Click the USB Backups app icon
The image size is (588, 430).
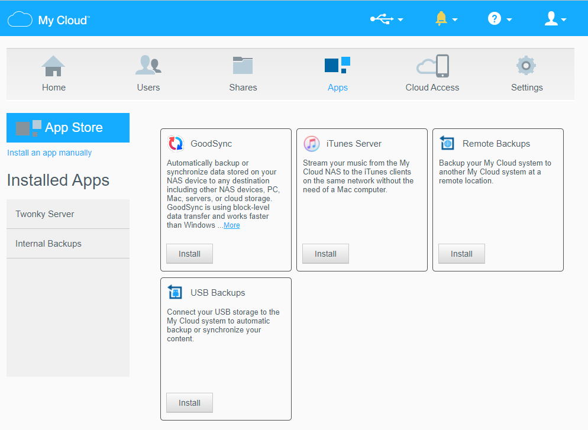pyautogui.click(x=175, y=292)
